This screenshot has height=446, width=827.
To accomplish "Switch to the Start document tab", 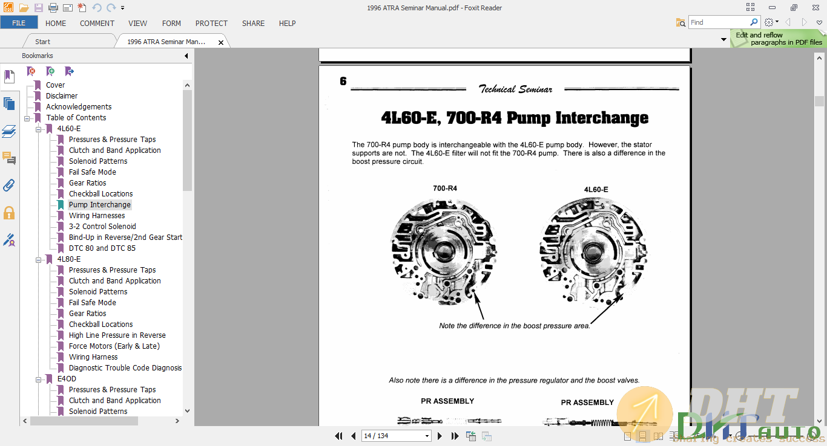I will coord(42,42).
